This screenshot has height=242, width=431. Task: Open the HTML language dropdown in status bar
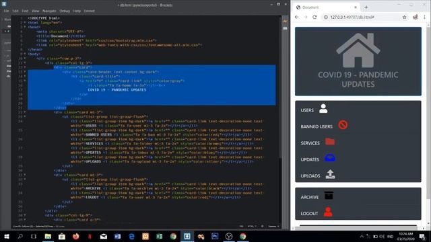click(252, 227)
